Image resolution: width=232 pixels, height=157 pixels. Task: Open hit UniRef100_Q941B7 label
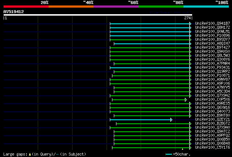click(212, 23)
